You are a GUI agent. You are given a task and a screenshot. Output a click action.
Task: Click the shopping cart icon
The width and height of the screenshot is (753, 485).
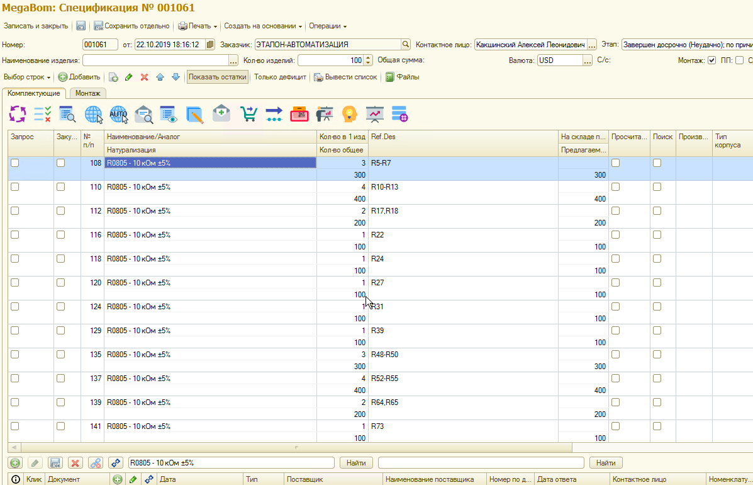tap(249, 114)
